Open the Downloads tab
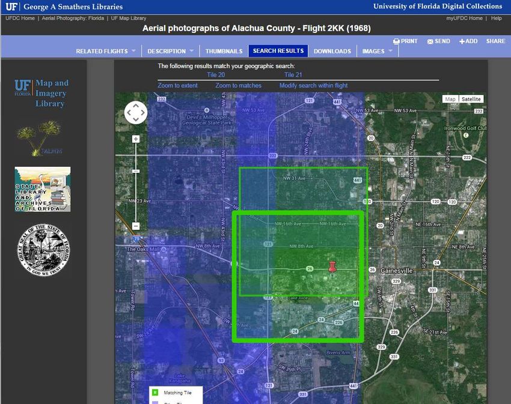The width and height of the screenshot is (511, 404). [332, 51]
